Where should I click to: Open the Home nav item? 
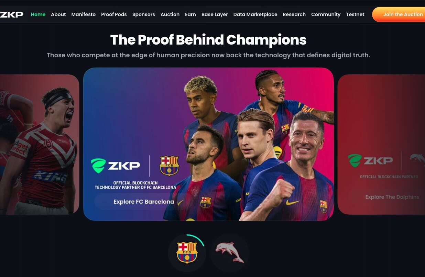[x=38, y=14]
